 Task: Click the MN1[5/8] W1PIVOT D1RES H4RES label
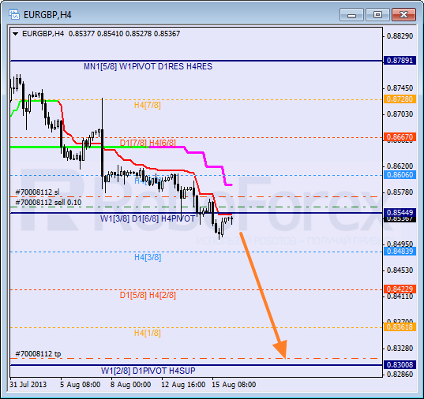pos(148,66)
